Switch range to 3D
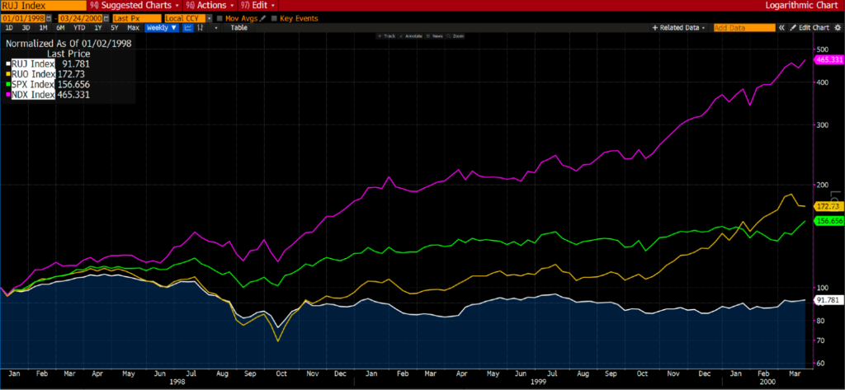 26,27
